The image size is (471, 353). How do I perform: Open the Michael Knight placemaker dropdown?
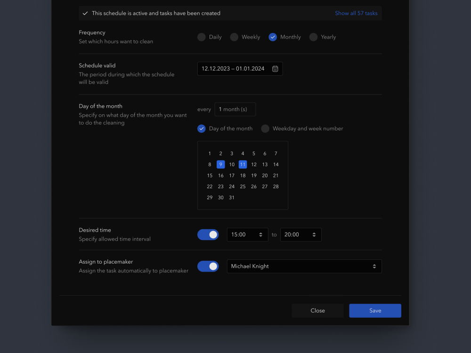(304, 266)
